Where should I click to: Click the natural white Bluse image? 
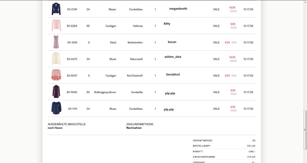pos(56,59)
